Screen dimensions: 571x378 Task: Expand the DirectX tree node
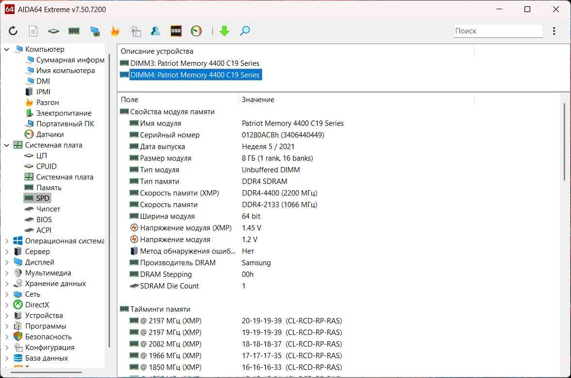[7, 305]
